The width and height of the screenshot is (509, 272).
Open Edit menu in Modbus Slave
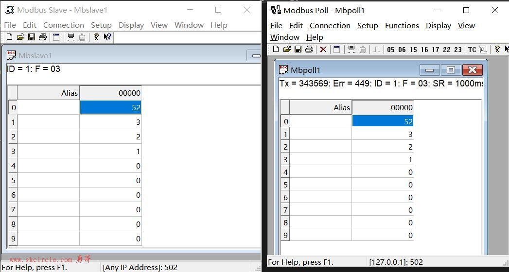pos(30,25)
